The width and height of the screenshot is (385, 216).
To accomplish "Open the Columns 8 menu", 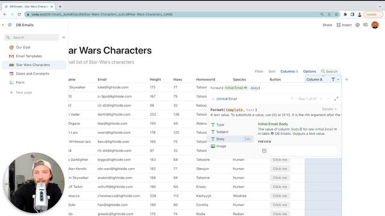I will coord(289,71).
